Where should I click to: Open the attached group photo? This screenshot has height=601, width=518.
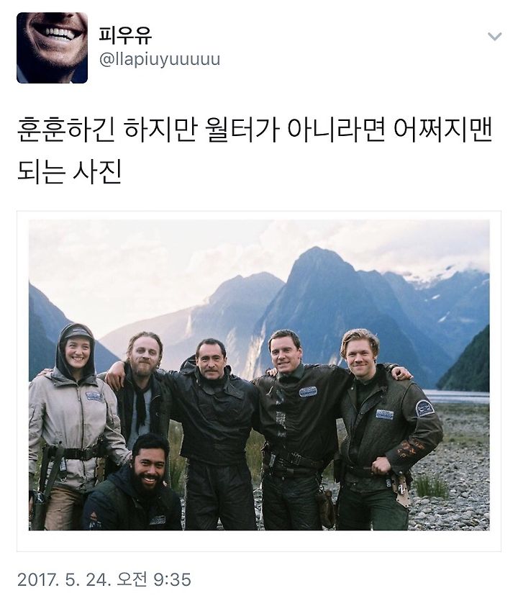click(259, 375)
